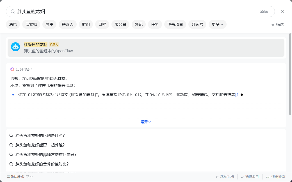Filter results by 群组
The image size is (292, 182).
pos(86,24)
